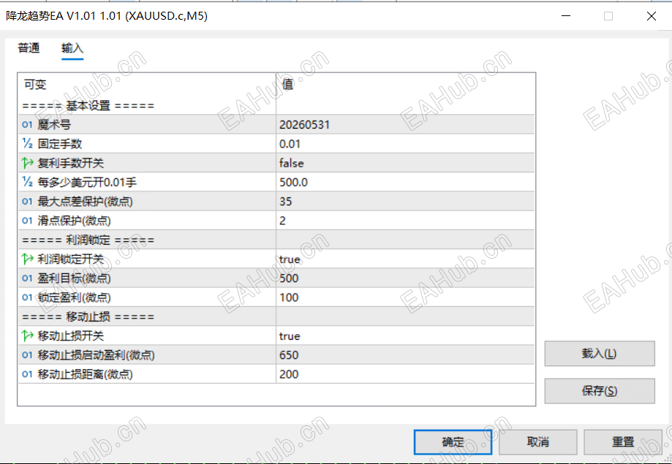
Task: Click the boolean arrow icon beside 利润锁定开关
Action: (x=28, y=259)
